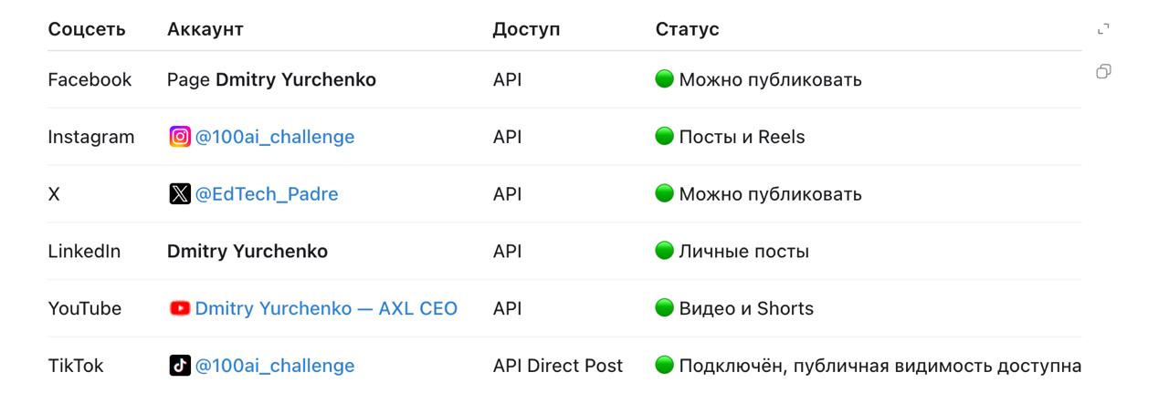1169x414 pixels.
Task: Click the Соцсеть column header
Action: [87, 29]
